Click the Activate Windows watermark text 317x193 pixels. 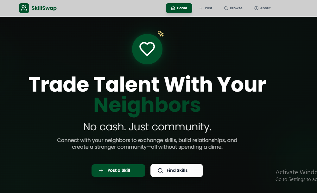click(x=296, y=172)
